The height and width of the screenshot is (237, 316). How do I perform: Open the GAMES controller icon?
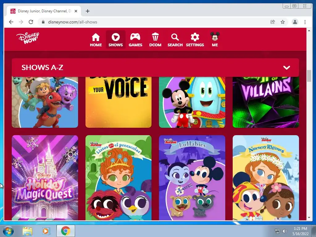pos(135,40)
